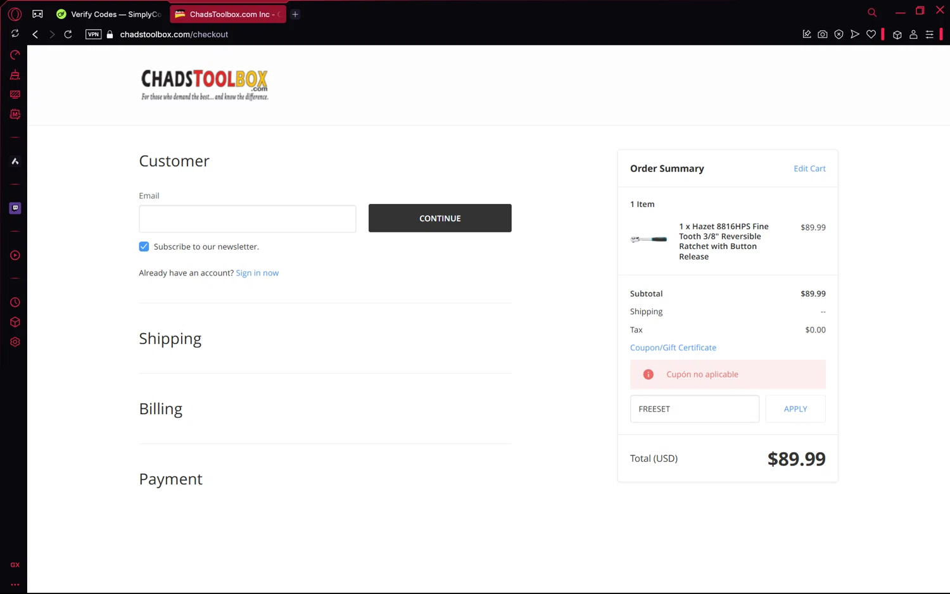
Task: Take a snapshot with the camera icon
Action: (x=822, y=34)
